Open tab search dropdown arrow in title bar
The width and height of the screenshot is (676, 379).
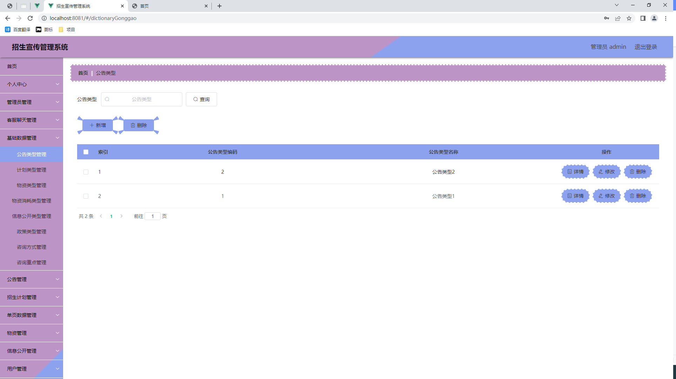point(617,5)
